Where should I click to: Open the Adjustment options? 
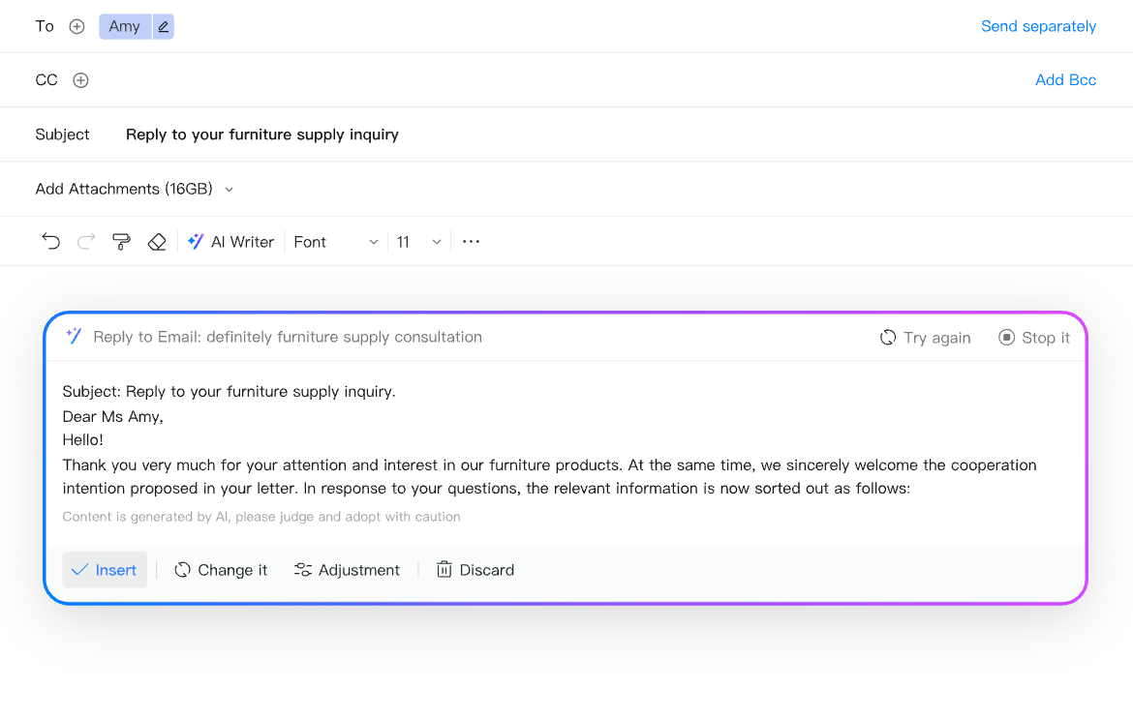pos(347,570)
